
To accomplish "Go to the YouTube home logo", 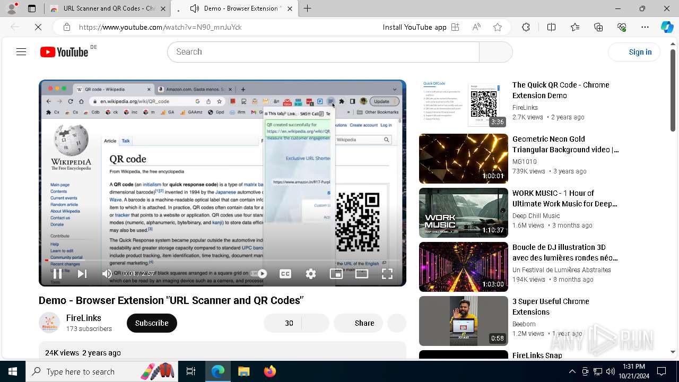I will (x=64, y=52).
